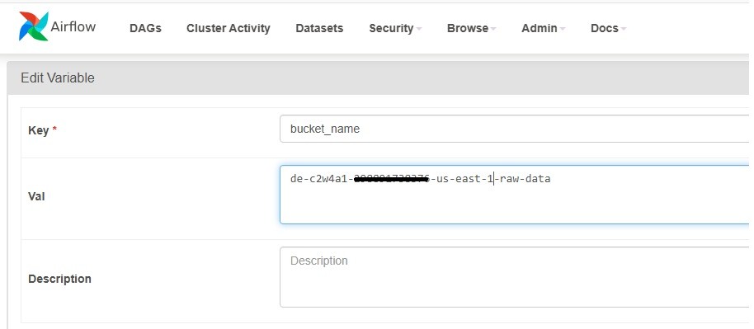The image size is (754, 329).
Task: Place cursor on 'de-c2w4a1' prefix in Val
Action: coord(318,180)
